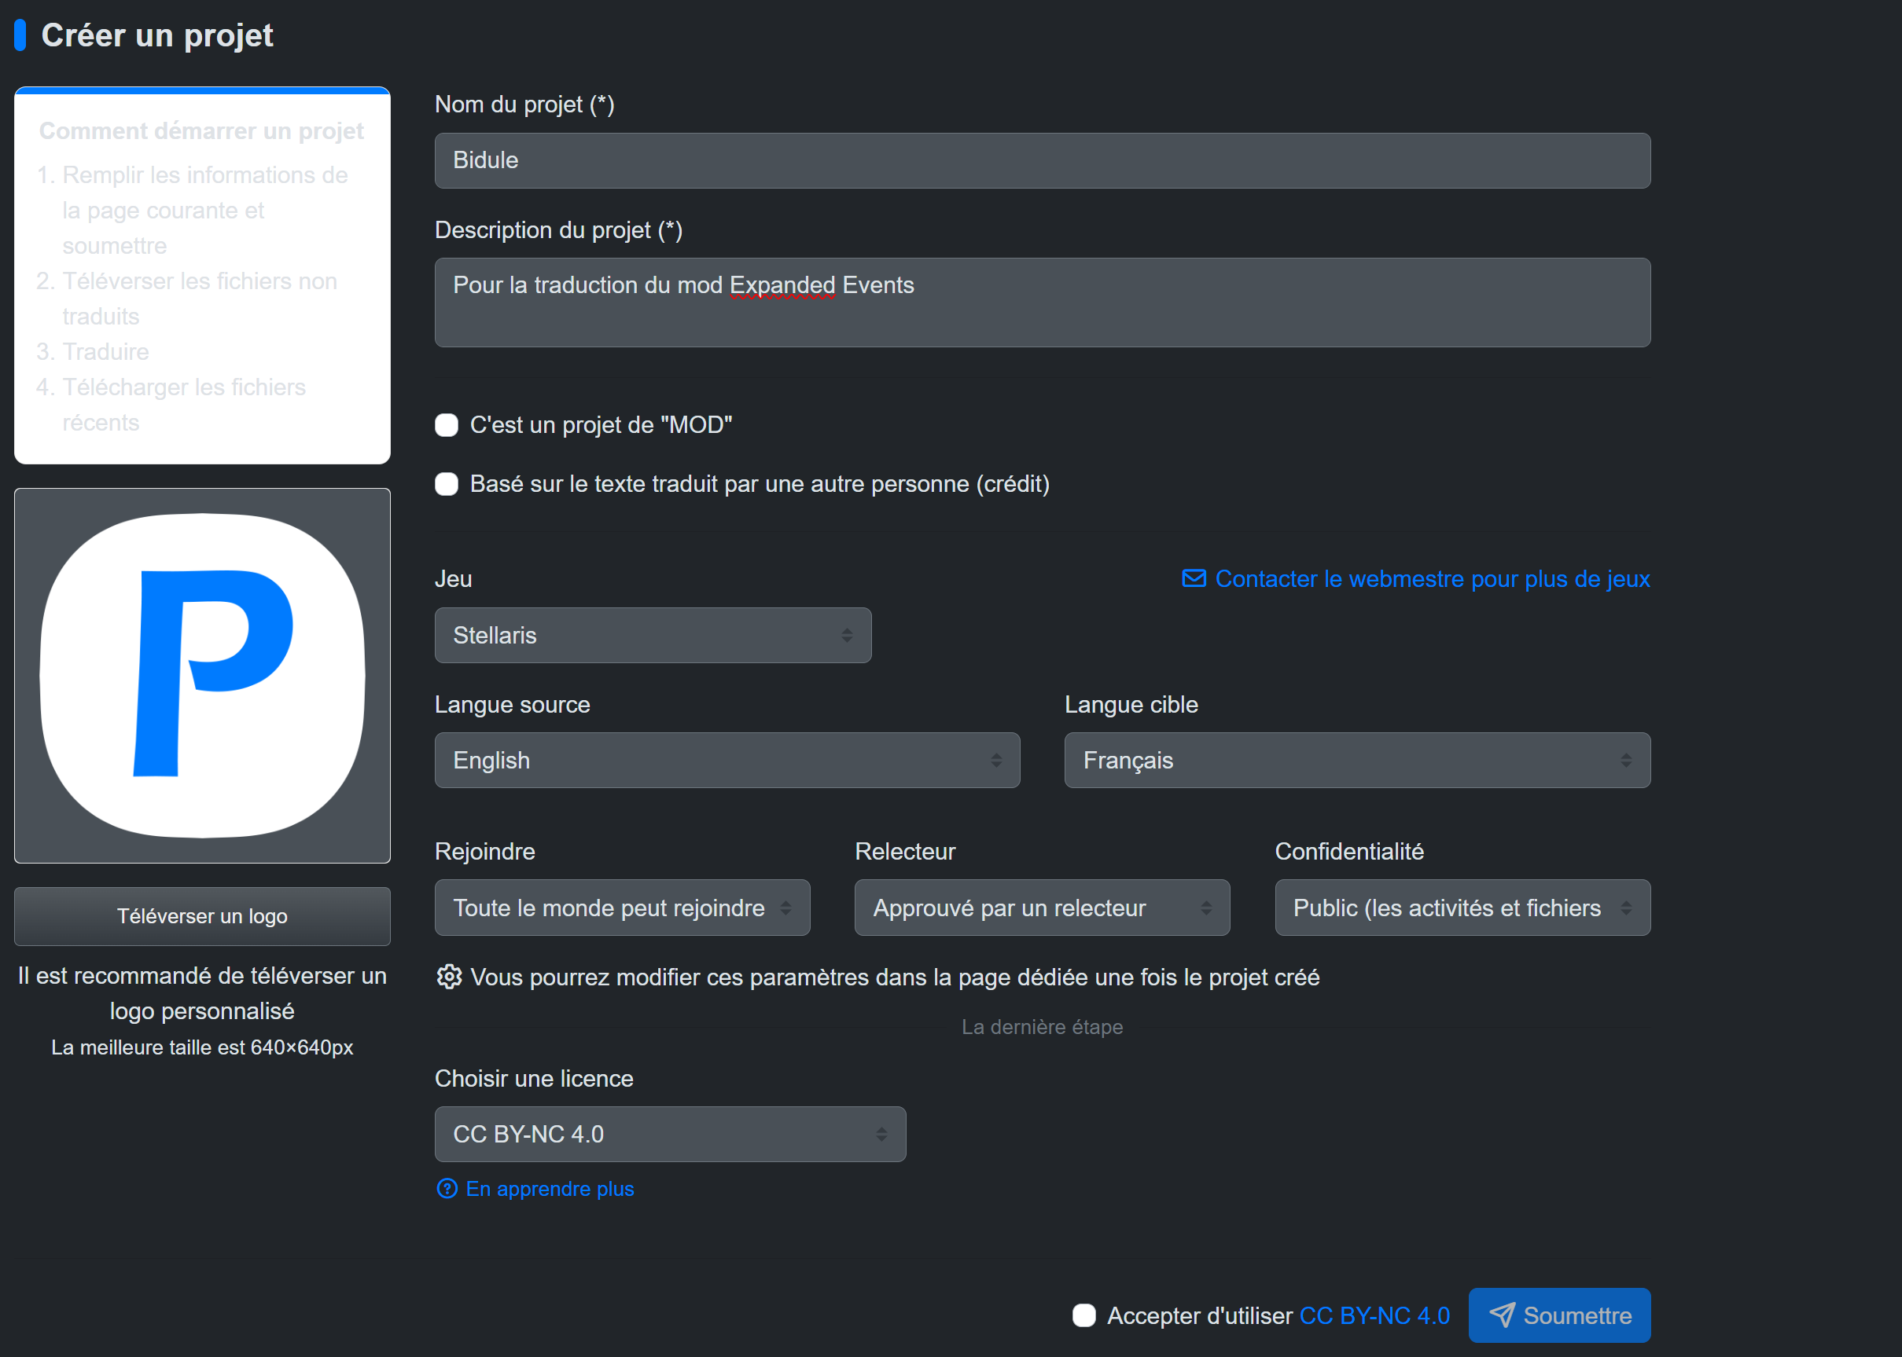Image resolution: width=1902 pixels, height=1357 pixels.
Task: Open the Langue source dropdown set to English
Action: 727,761
